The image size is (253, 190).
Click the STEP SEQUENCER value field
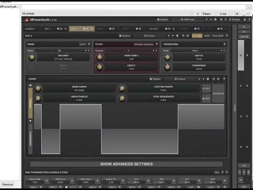(163, 98)
